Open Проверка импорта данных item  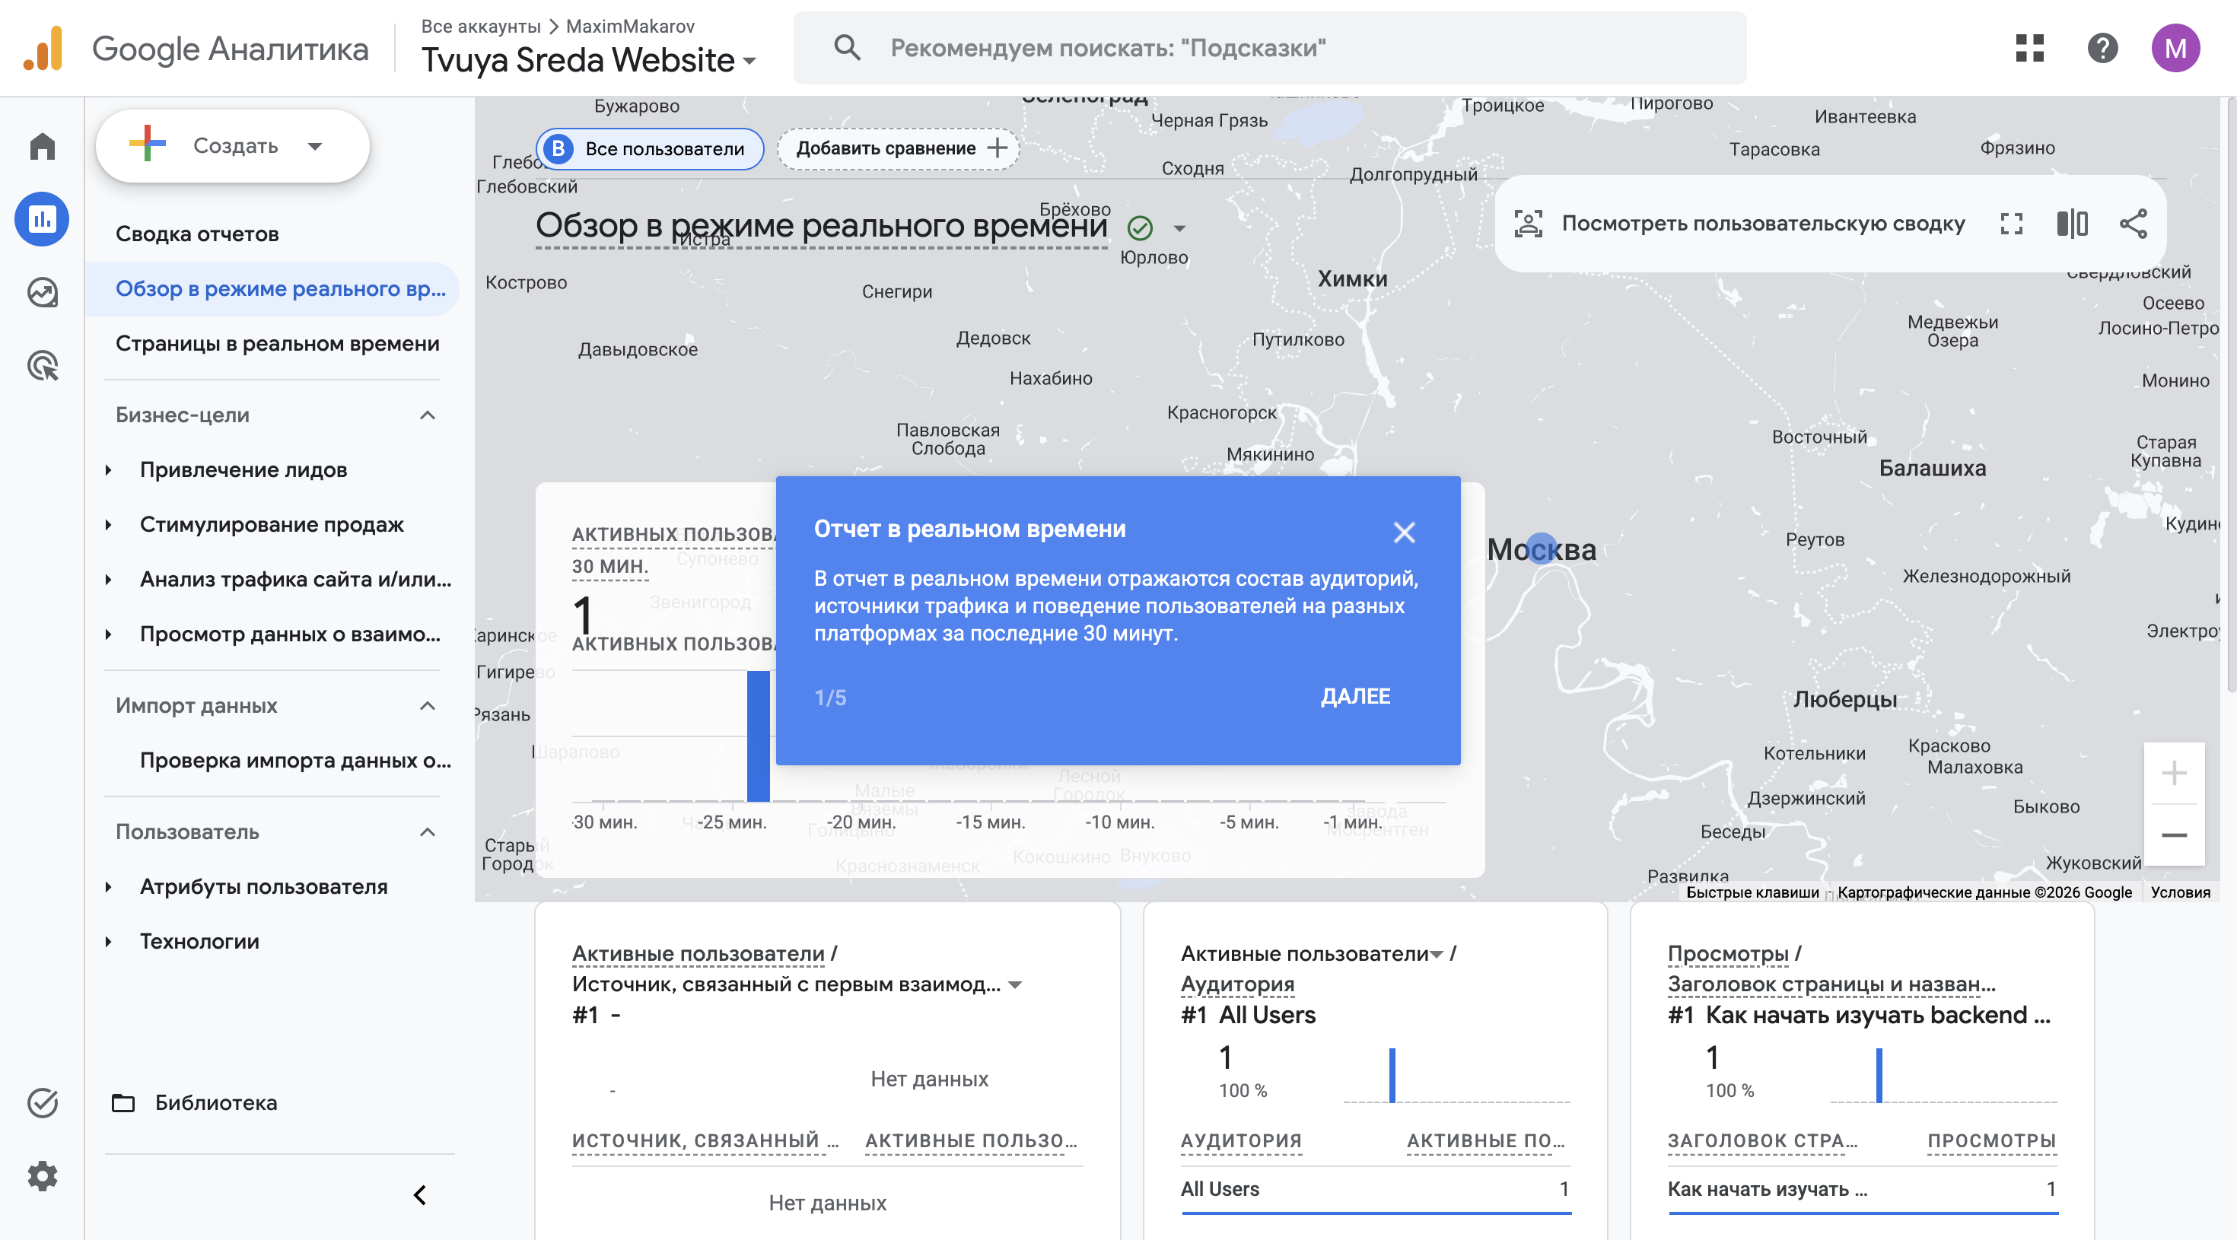pyautogui.click(x=295, y=760)
